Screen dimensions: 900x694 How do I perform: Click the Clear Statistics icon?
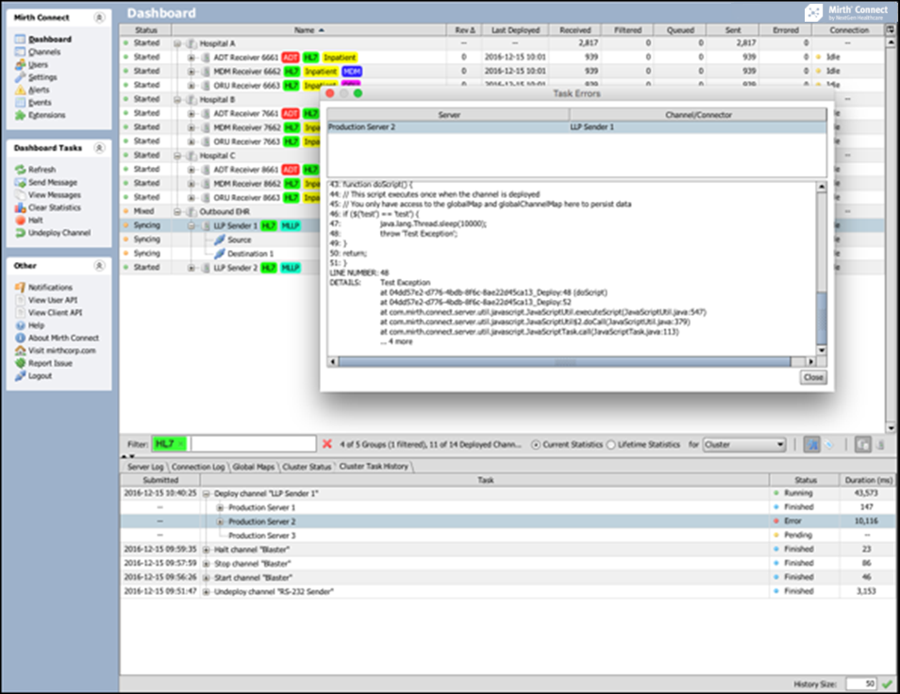(20, 207)
